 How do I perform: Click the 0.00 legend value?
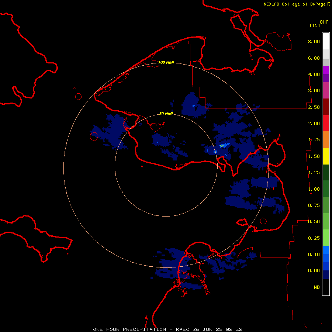(314, 271)
